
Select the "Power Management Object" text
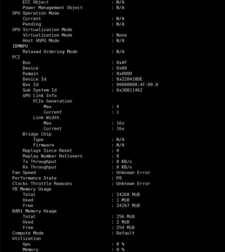coord(52,8)
